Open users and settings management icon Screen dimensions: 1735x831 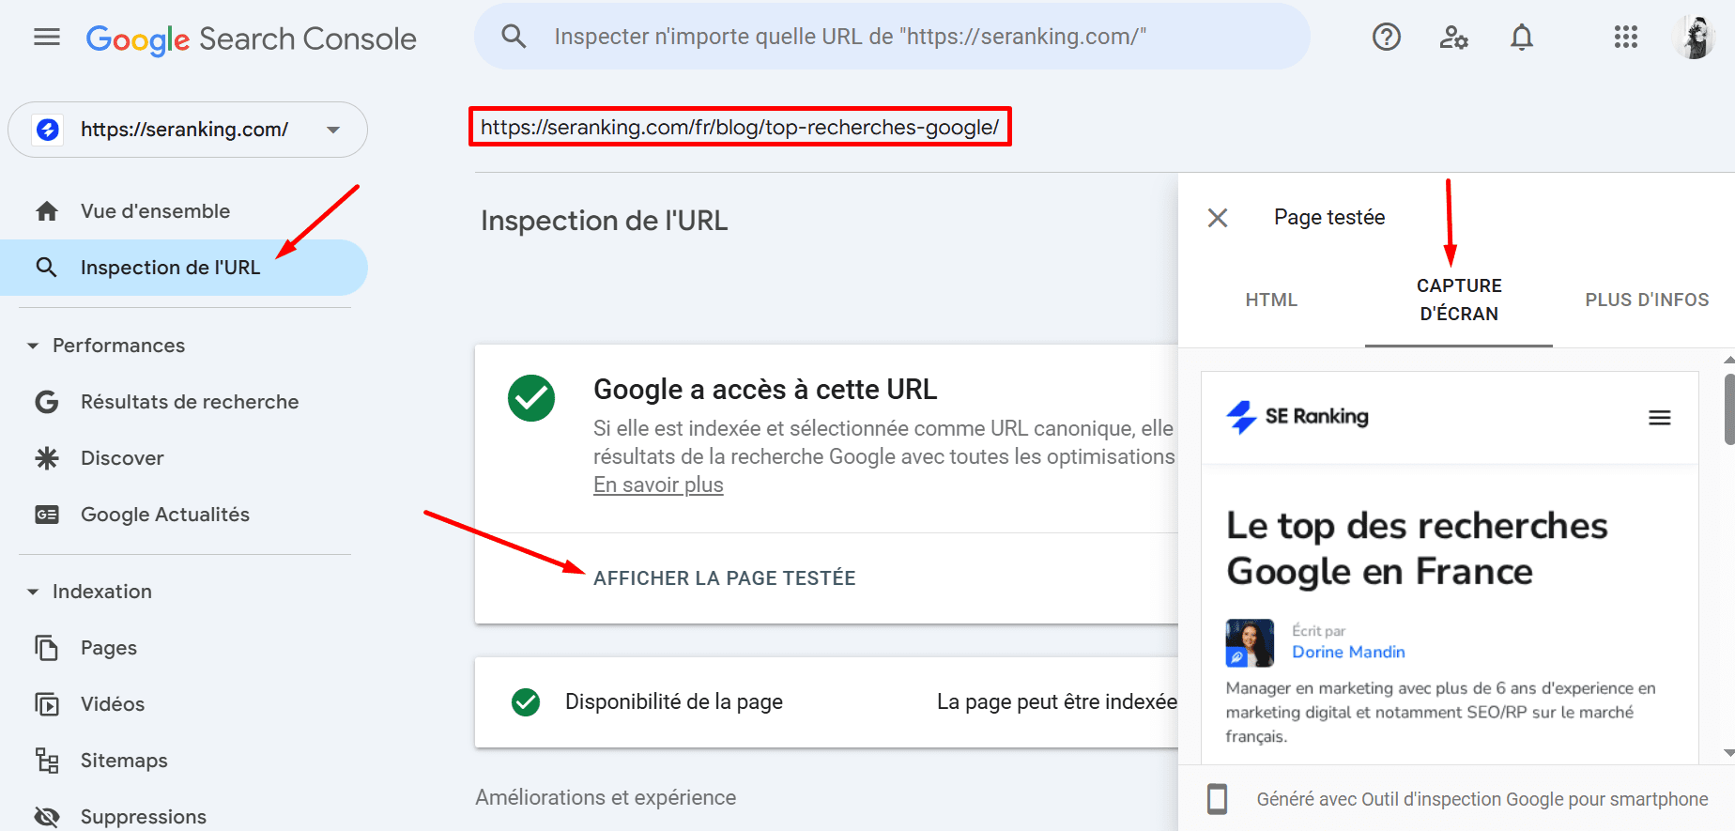(x=1453, y=38)
